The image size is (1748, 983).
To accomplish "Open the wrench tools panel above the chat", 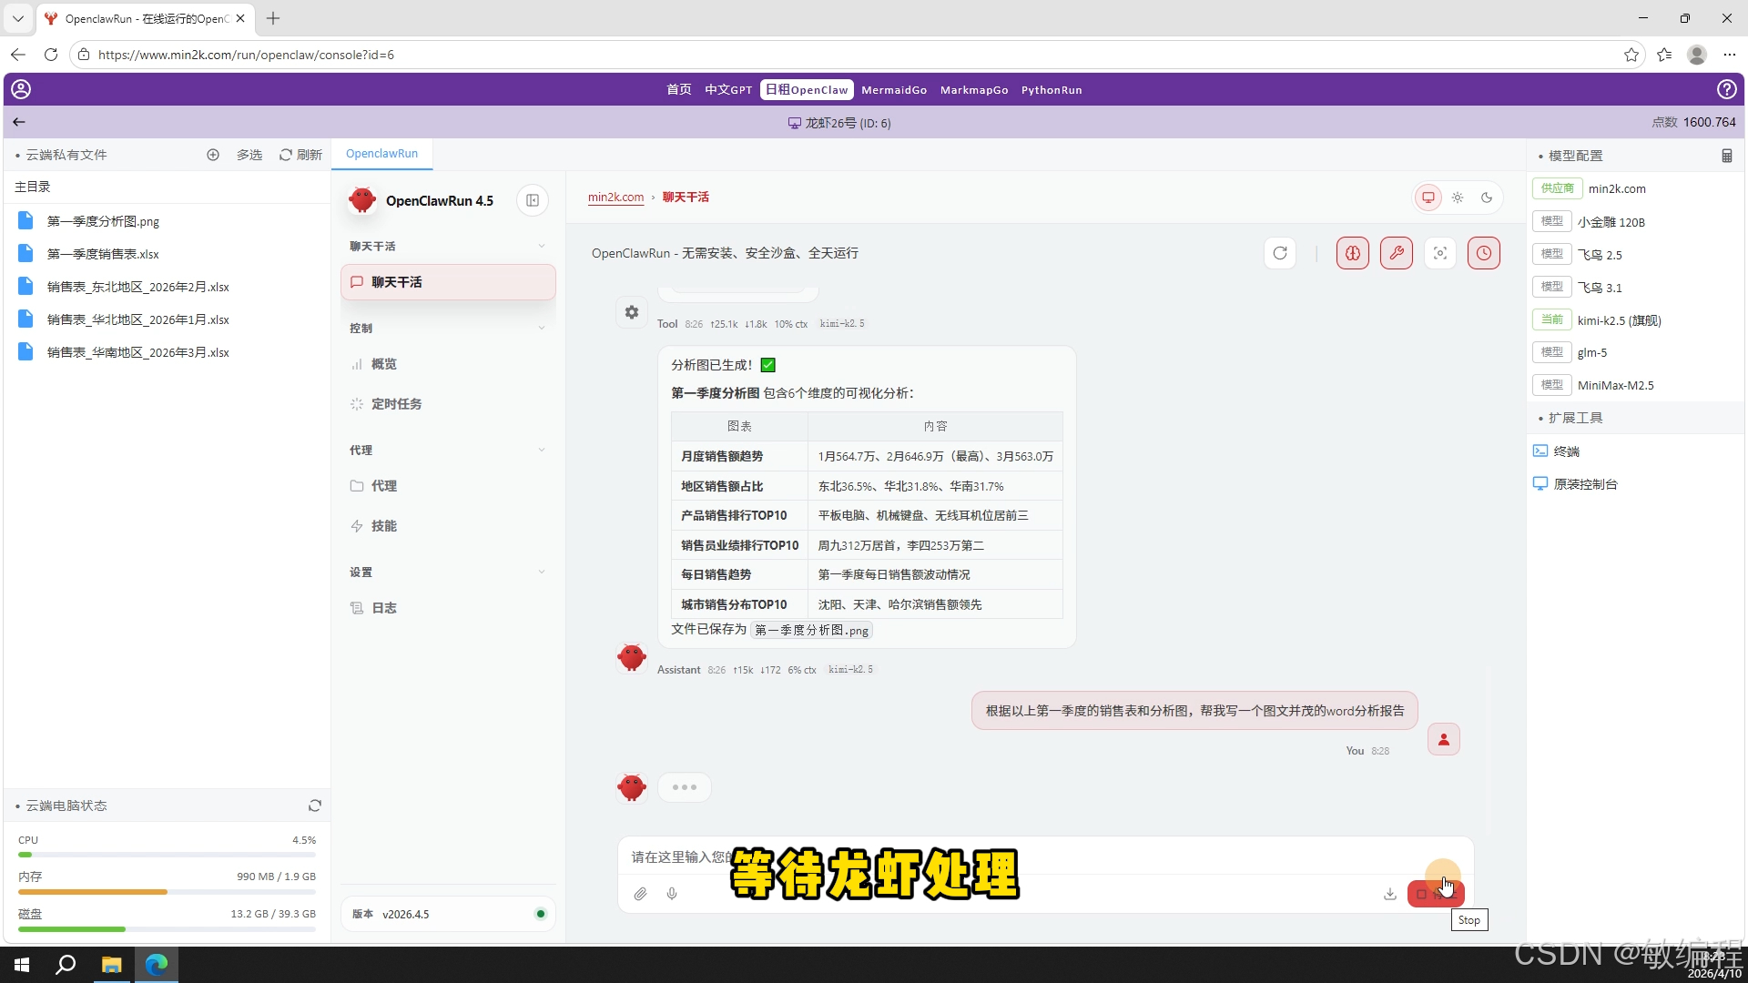I will click(x=1397, y=253).
